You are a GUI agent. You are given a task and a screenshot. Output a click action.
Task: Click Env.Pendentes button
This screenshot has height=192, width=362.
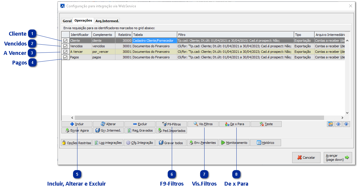pyautogui.click(x=202, y=143)
